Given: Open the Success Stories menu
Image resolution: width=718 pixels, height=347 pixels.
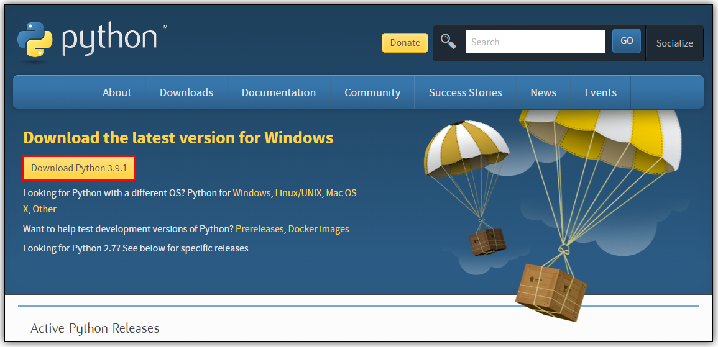Looking at the screenshot, I should click(465, 92).
